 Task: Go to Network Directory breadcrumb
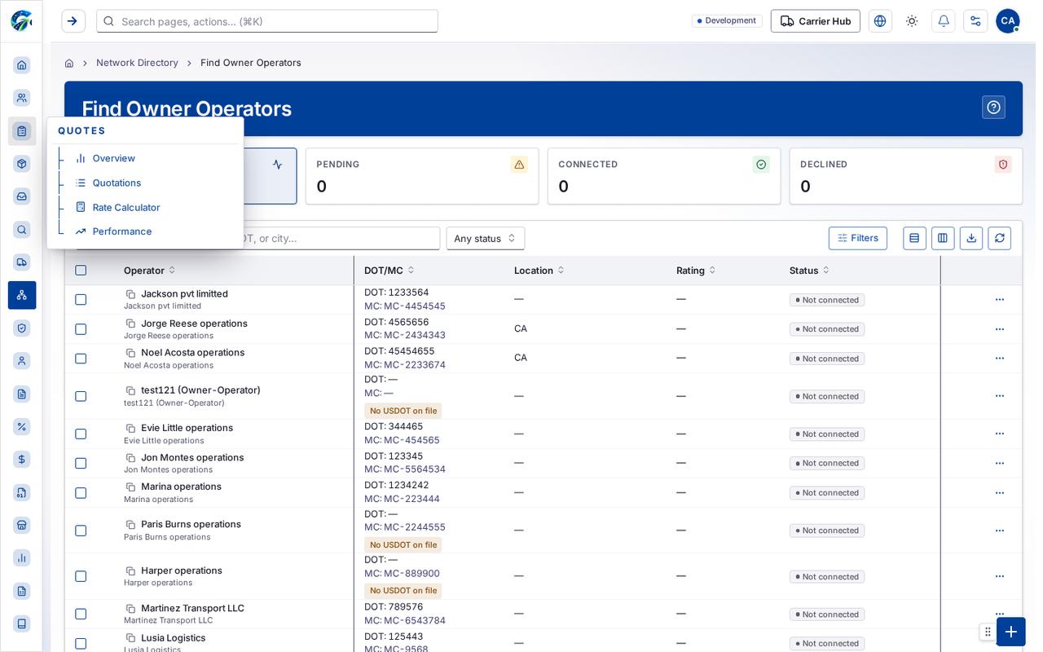(x=137, y=63)
